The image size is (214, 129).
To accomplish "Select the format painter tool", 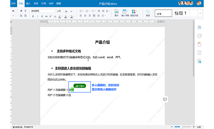I will click(25, 11).
